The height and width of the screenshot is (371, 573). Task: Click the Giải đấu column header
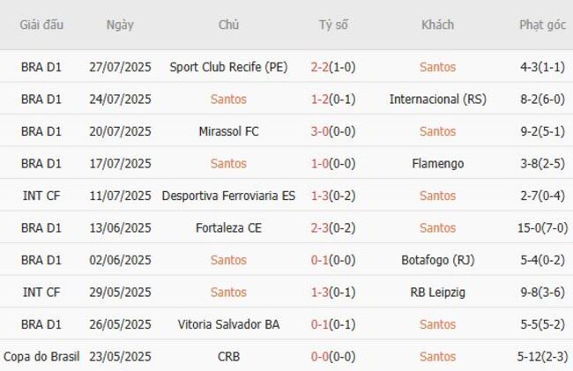(x=41, y=25)
